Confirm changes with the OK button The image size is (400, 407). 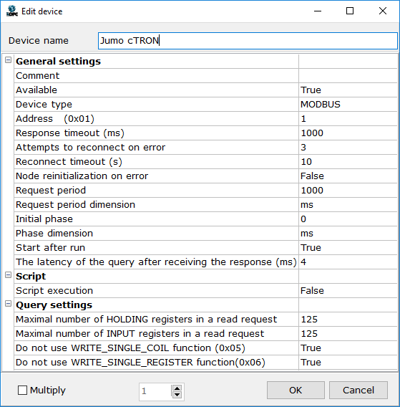[x=296, y=390]
